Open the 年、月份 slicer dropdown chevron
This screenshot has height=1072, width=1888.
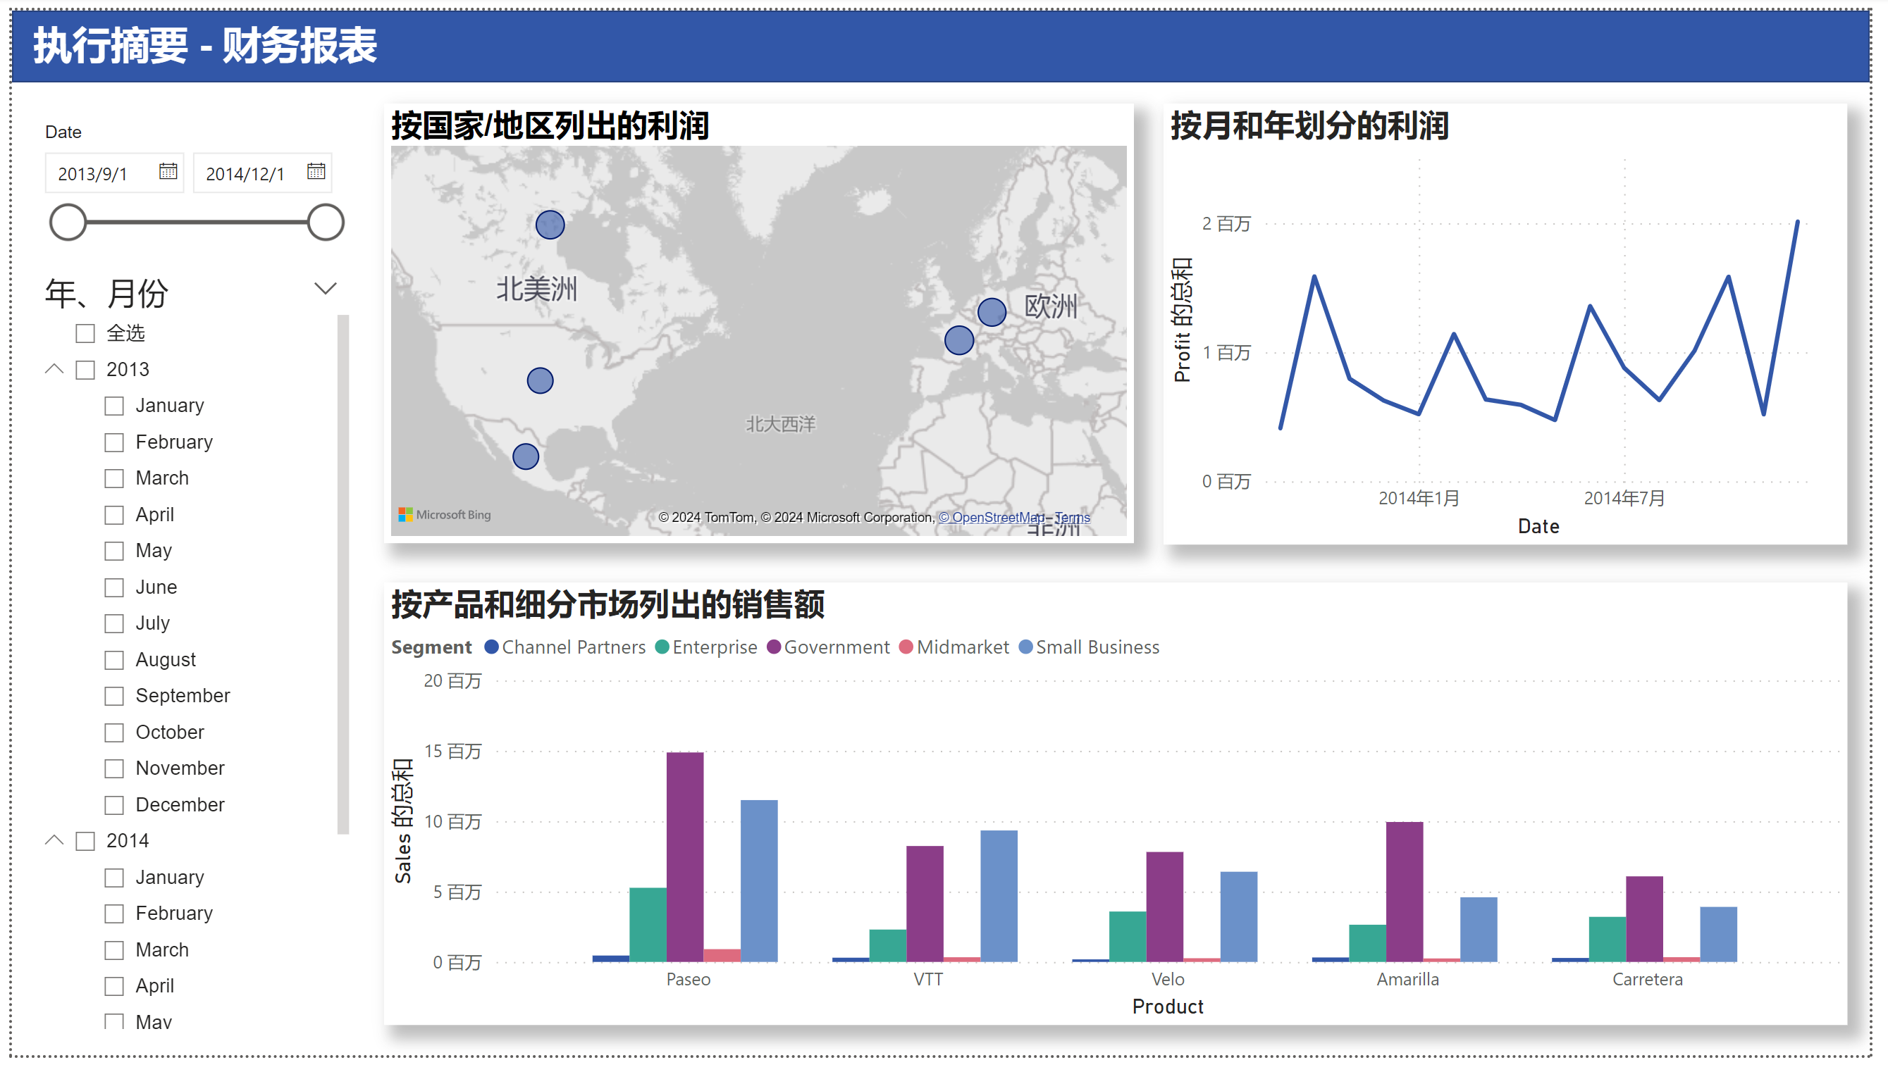tap(325, 288)
